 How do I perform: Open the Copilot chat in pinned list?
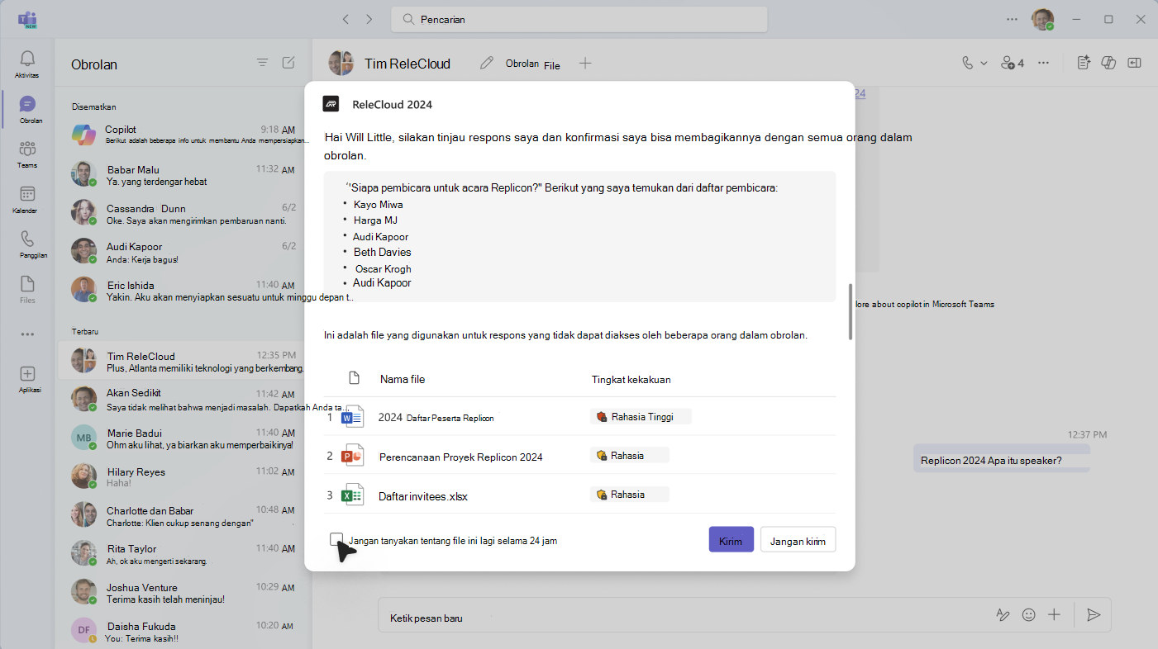pos(183,135)
